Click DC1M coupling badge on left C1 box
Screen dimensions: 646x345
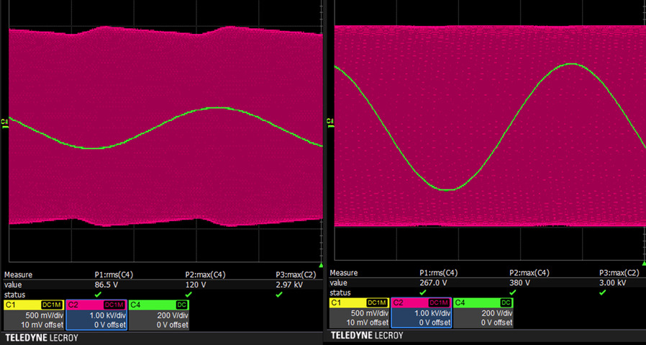pos(53,305)
